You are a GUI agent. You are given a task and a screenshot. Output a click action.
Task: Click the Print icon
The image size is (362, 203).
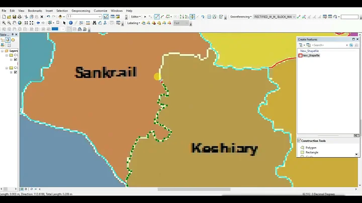(x=20, y=17)
